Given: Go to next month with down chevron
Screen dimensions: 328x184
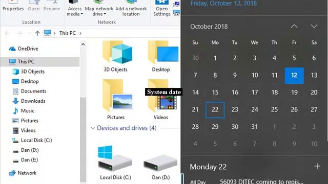Looking at the screenshot, I should point(314,26).
